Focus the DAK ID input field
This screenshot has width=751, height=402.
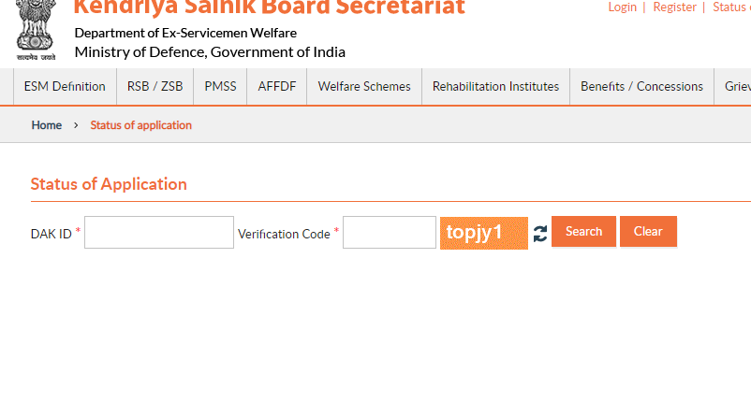click(x=159, y=232)
